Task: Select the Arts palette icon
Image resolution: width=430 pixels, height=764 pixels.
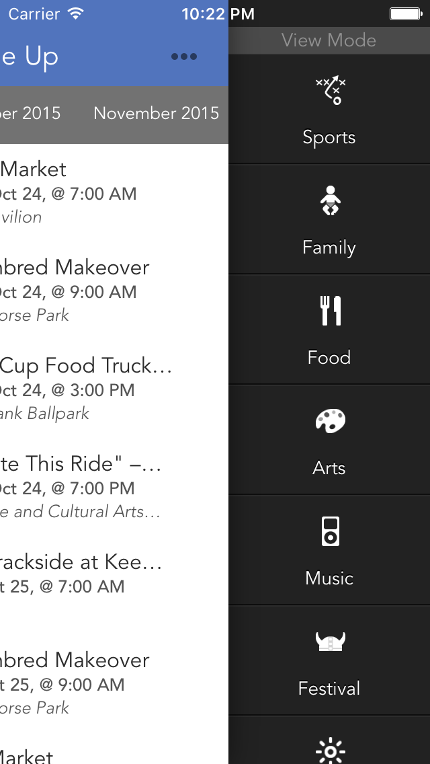Action: [330, 421]
